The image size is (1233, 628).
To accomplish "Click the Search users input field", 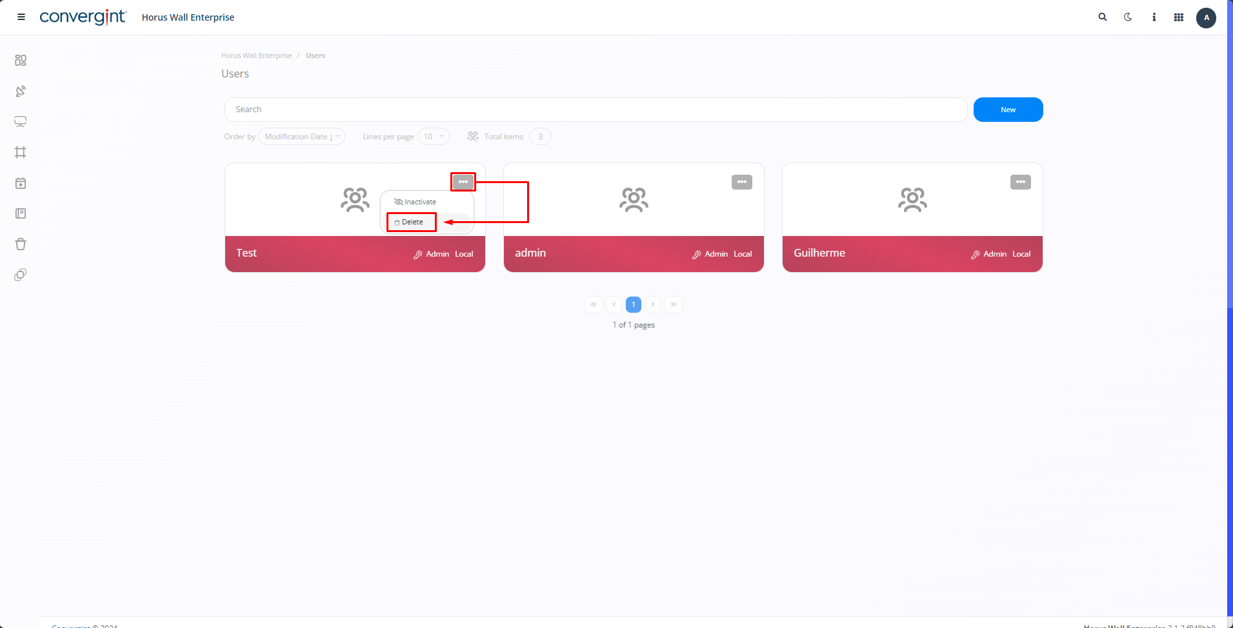I will (595, 110).
